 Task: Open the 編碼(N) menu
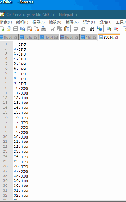pyautogui.click(x=72, y=22)
